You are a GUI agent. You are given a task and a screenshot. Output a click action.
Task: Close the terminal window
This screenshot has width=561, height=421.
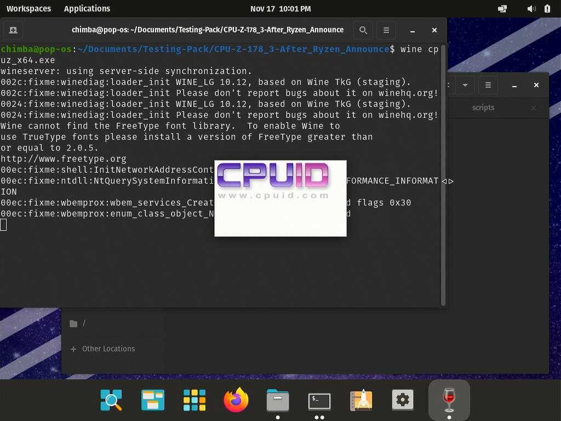coord(434,31)
